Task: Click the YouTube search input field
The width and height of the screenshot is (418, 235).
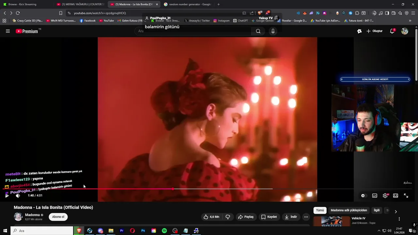Action: pyautogui.click(x=193, y=31)
